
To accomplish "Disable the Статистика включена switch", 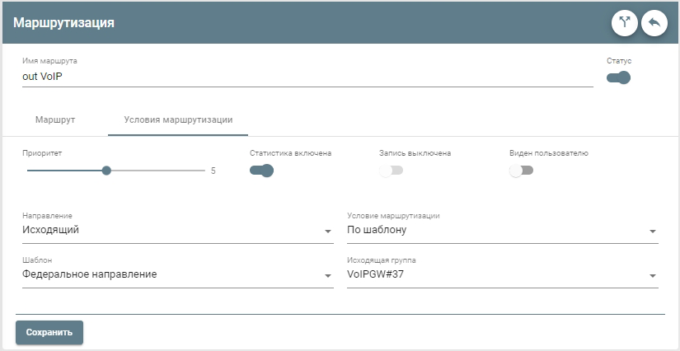I will pos(261,171).
